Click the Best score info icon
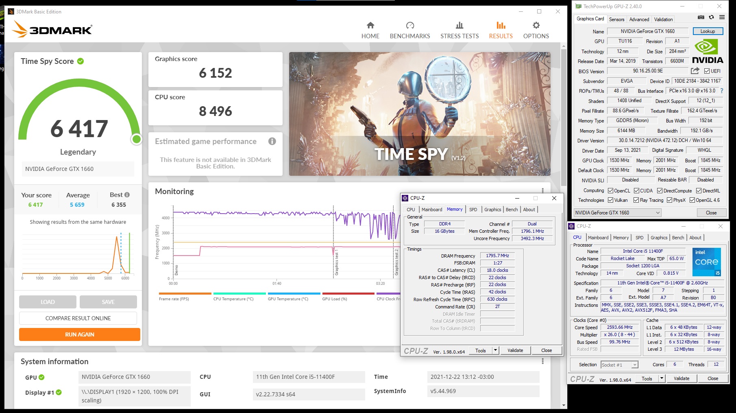736x413 pixels. pyautogui.click(x=127, y=195)
